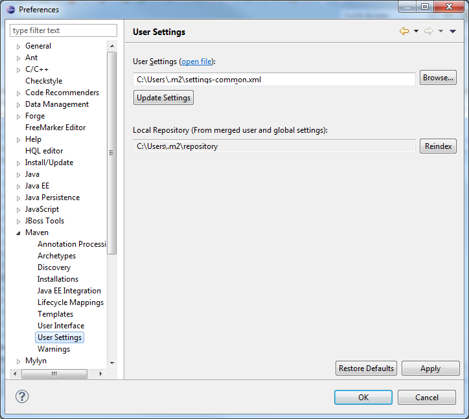Expand the Java EE tree node
The height and width of the screenshot is (419, 469).
pyautogui.click(x=19, y=187)
